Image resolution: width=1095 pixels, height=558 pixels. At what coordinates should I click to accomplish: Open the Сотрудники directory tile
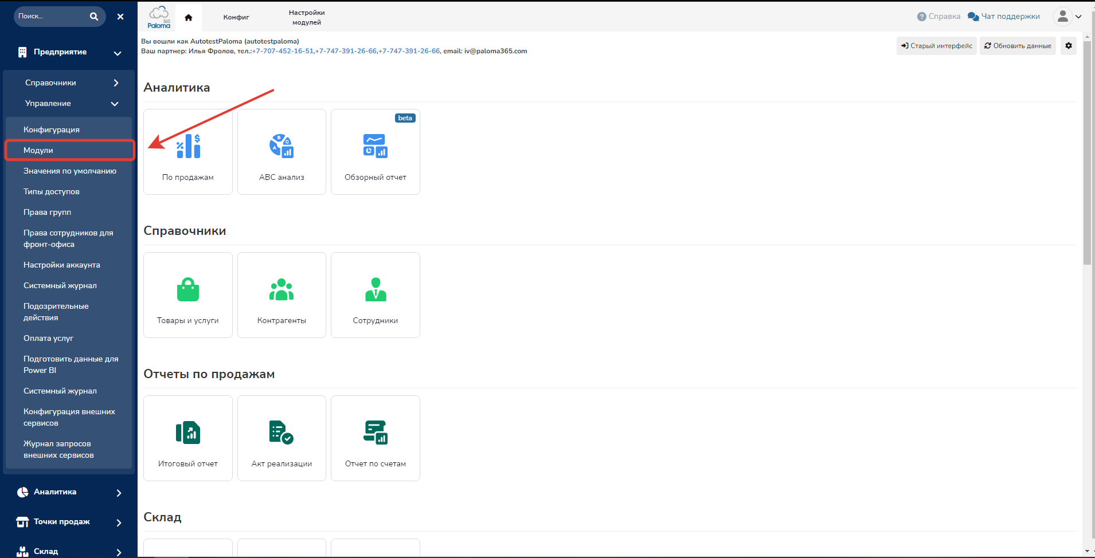coord(376,295)
